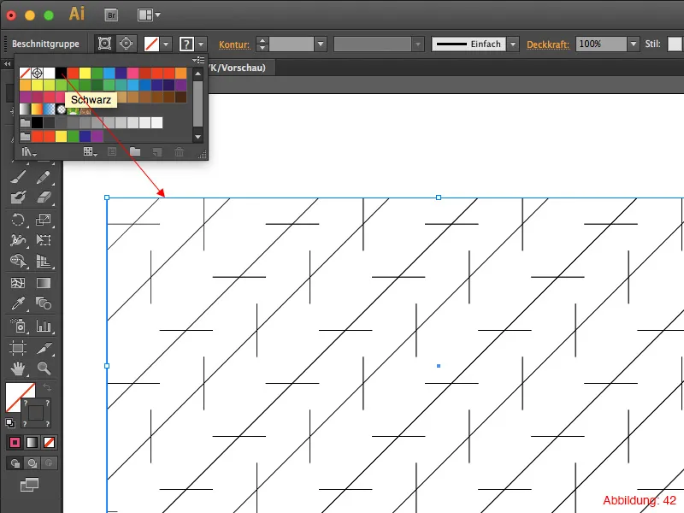Viewport: 684px width, 513px height.
Task: Select the Blend tool
Action: coord(44,304)
